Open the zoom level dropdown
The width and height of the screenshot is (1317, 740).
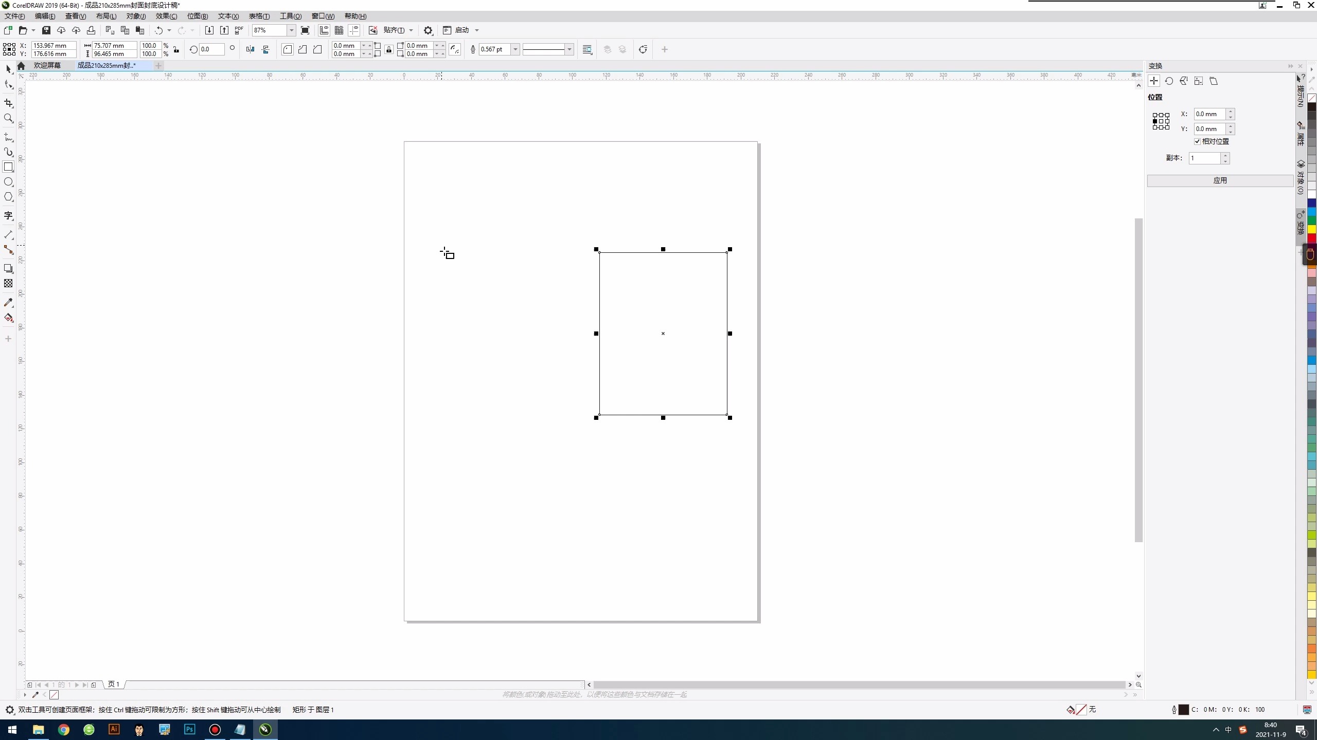[x=291, y=30]
